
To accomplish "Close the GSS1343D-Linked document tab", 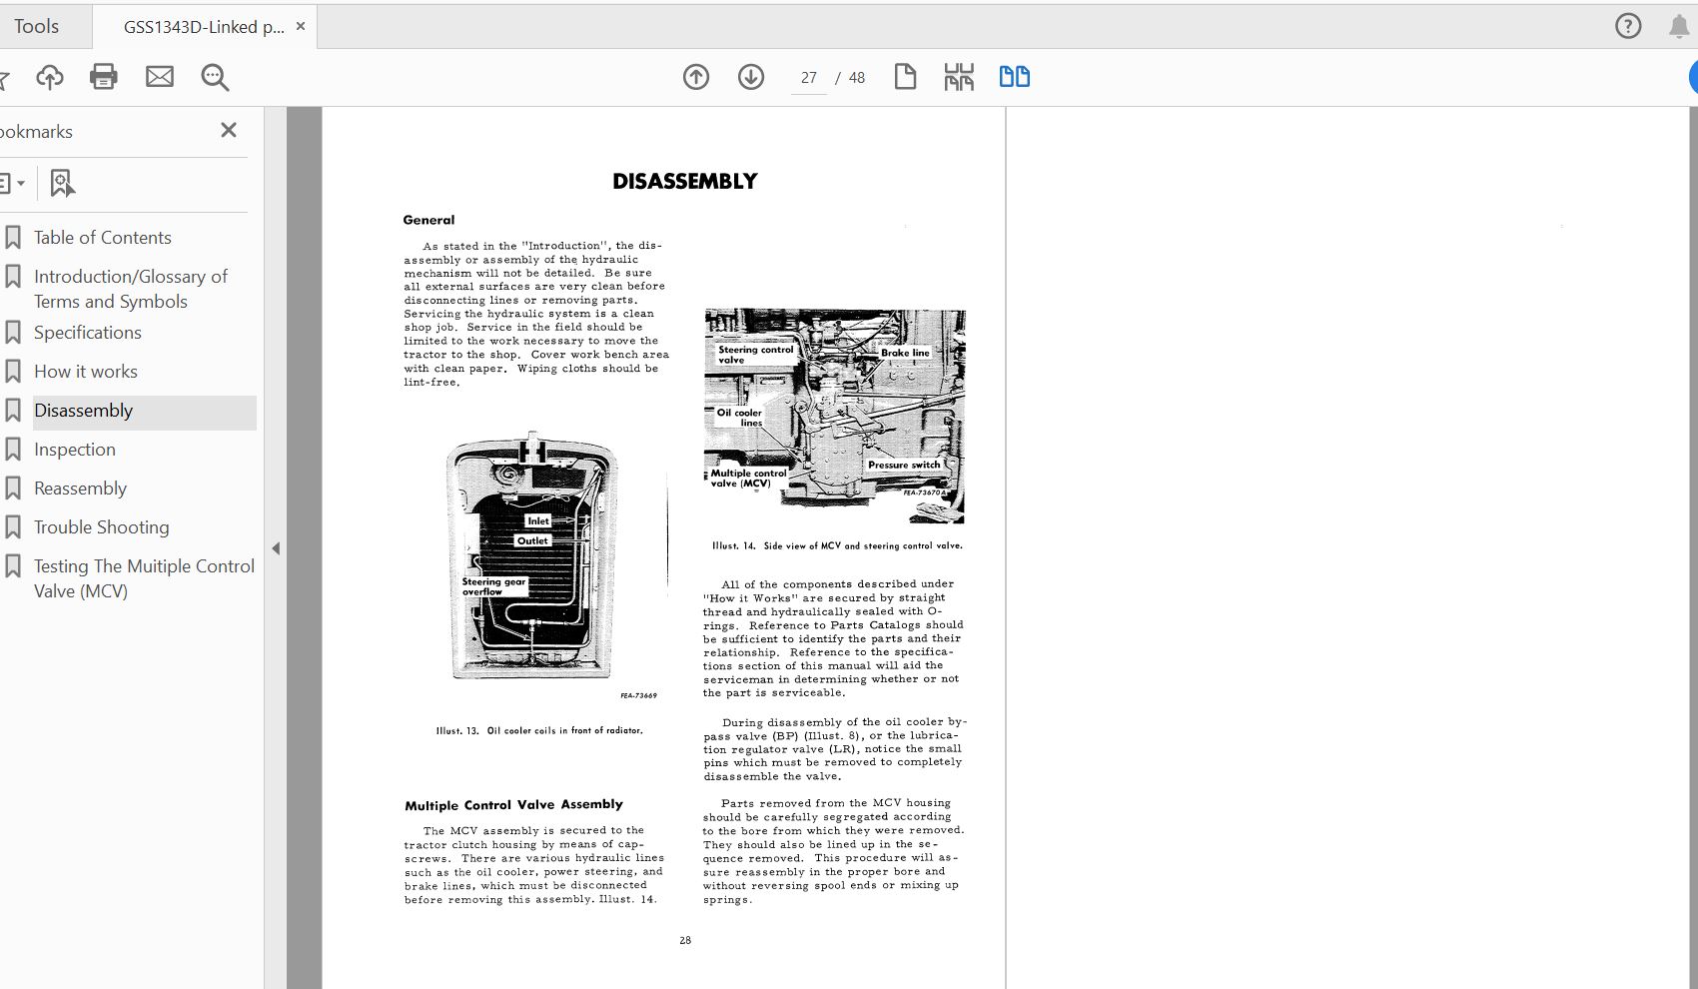I will click(301, 27).
